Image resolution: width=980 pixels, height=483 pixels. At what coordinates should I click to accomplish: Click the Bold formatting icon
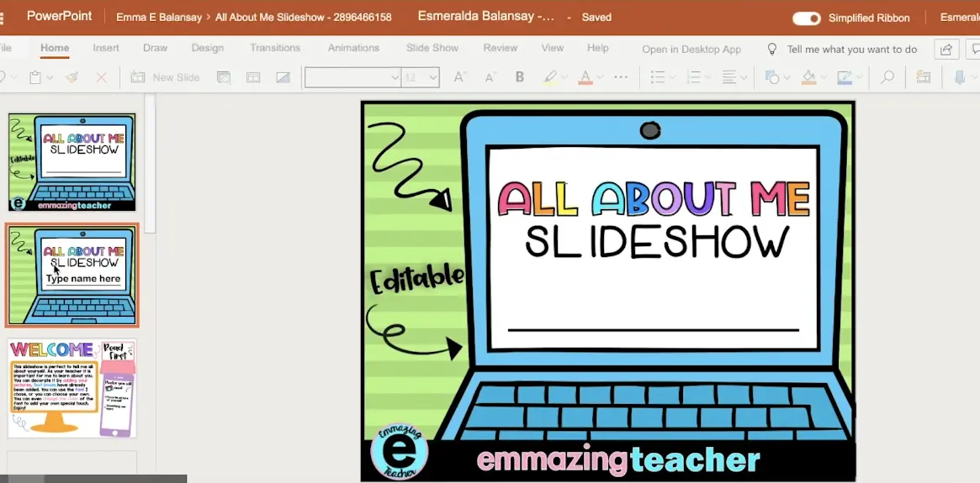(x=520, y=77)
